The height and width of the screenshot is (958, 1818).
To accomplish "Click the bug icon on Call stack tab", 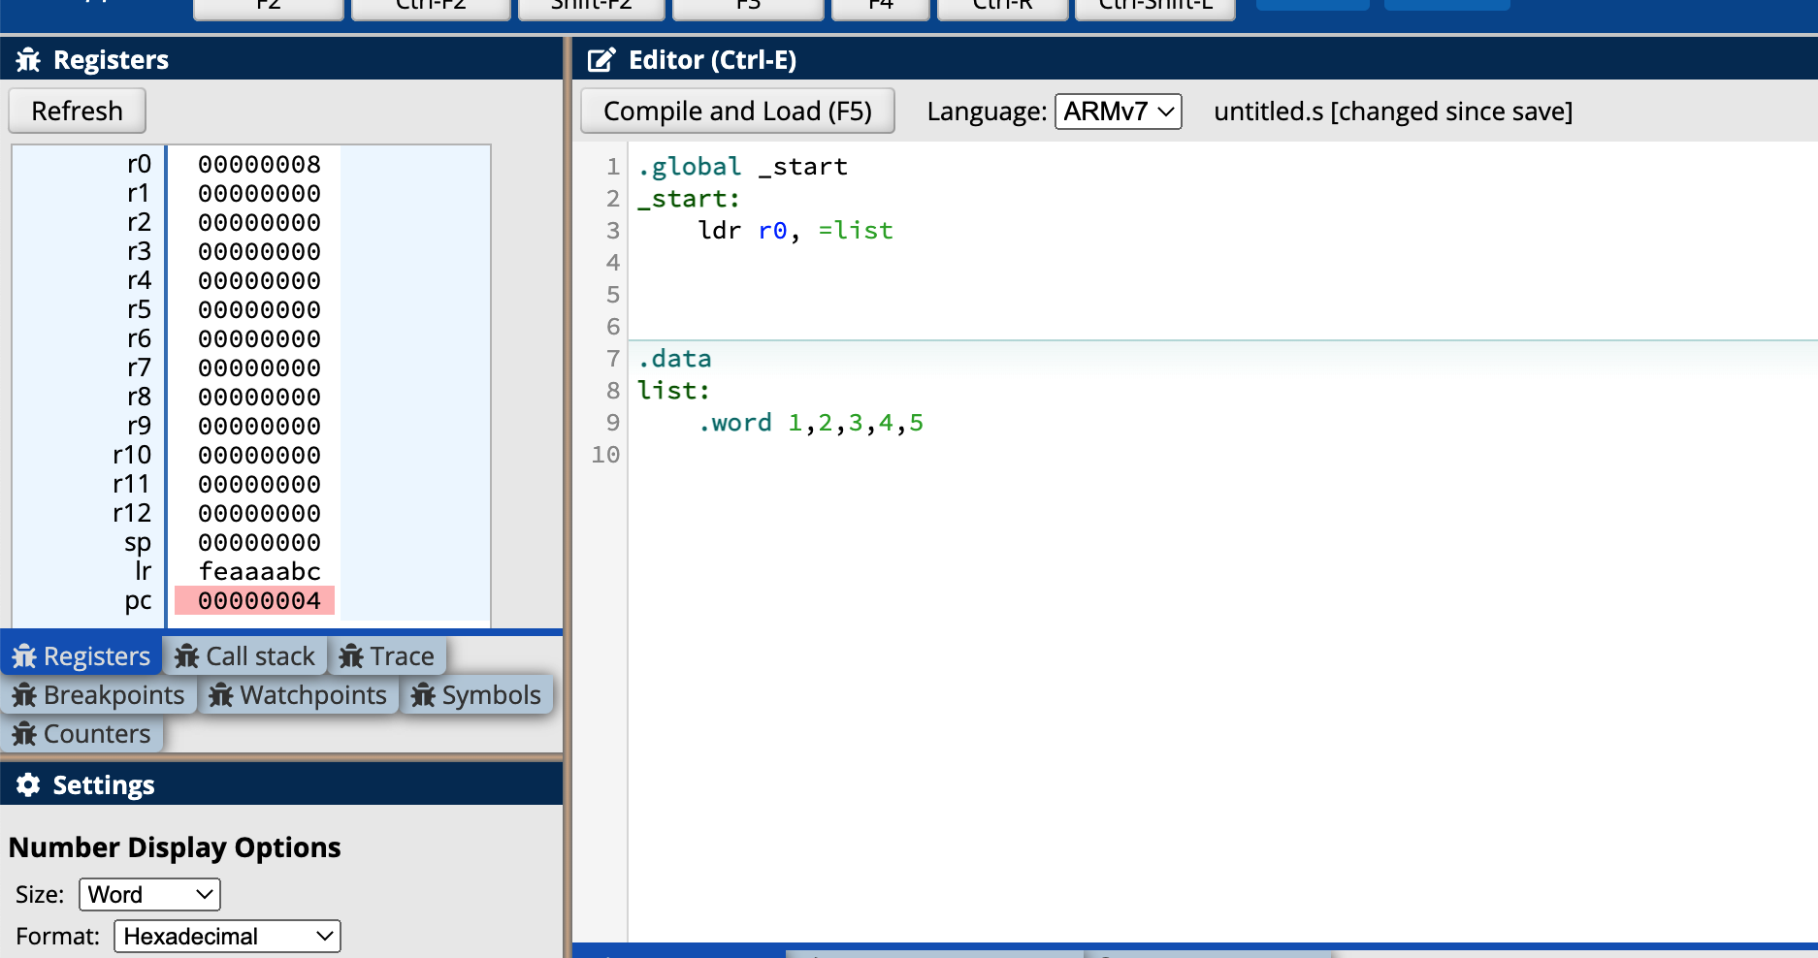I will [x=186, y=656].
